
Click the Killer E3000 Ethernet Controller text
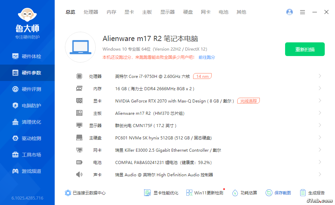(168, 150)
